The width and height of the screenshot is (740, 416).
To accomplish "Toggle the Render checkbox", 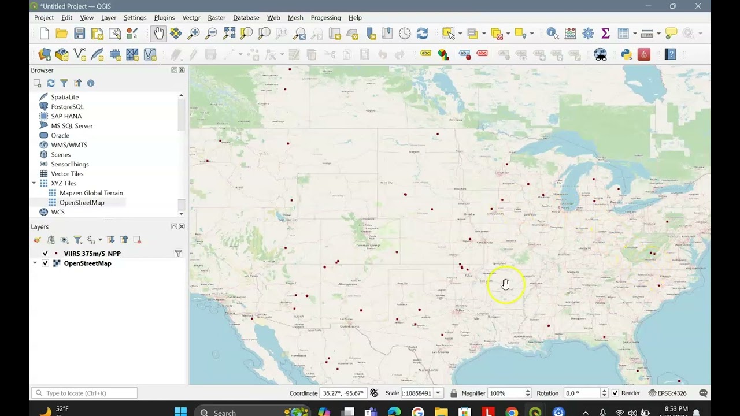I will pyautogui.click(x=615, y=393).
